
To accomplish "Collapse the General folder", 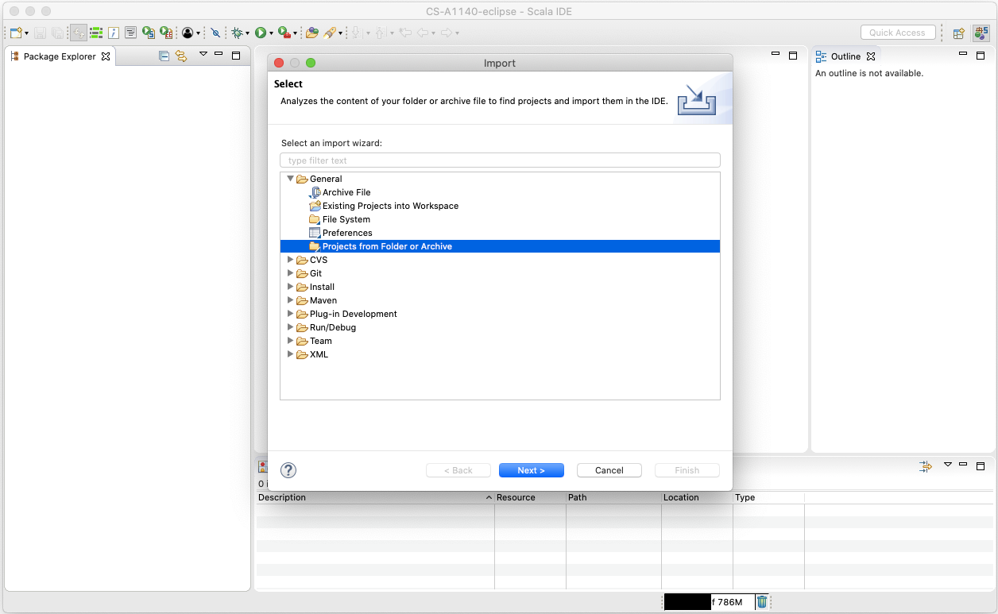I will click(x=290, y=179).
